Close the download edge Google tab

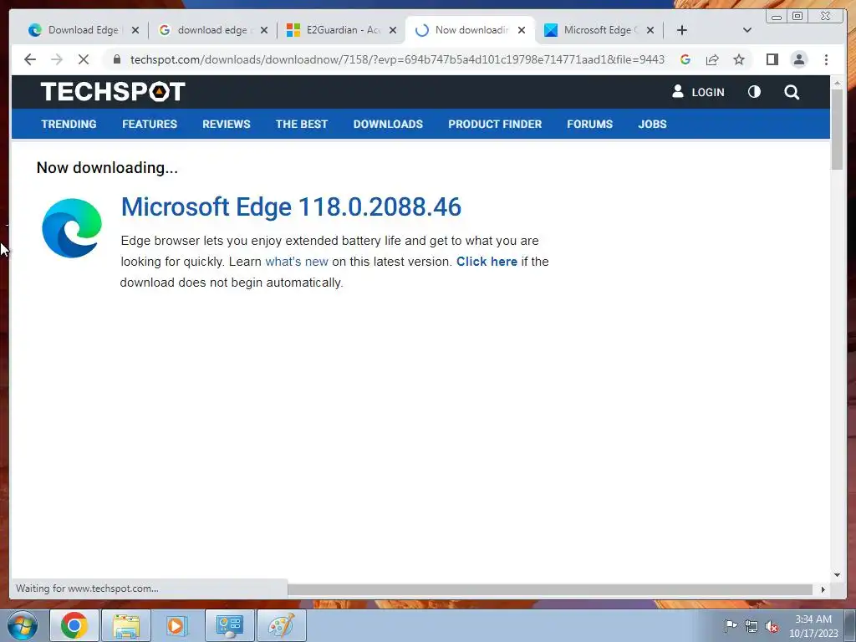[264, 30]
